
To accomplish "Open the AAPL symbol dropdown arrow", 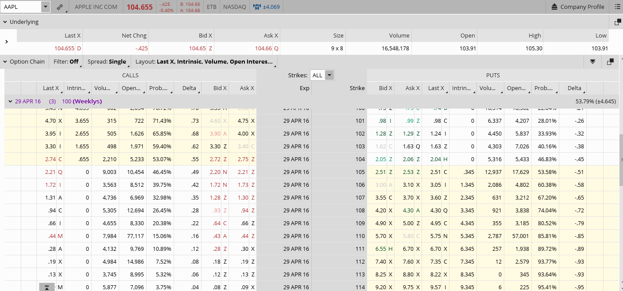I will (45, 7).
